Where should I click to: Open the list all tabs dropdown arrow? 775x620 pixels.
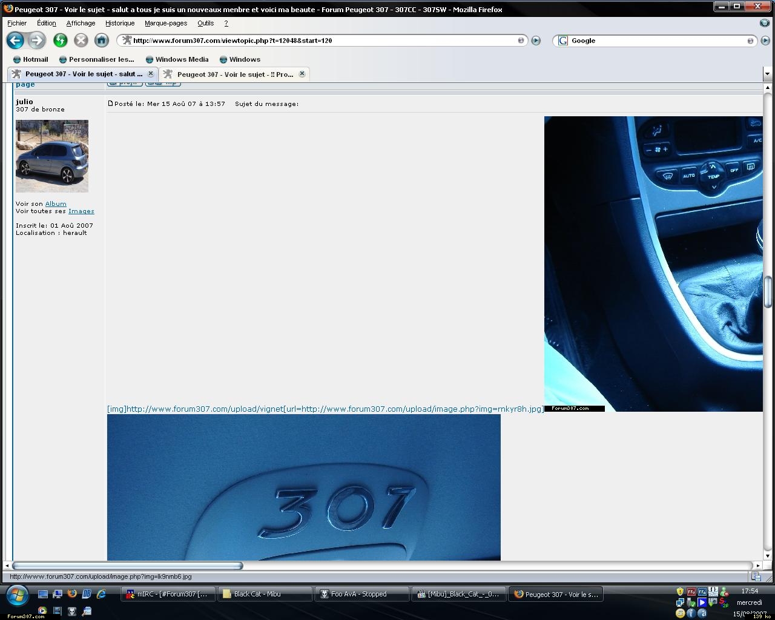[767, 74]
